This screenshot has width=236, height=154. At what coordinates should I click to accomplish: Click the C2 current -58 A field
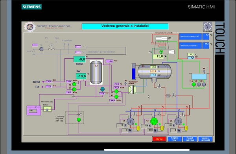145,126
